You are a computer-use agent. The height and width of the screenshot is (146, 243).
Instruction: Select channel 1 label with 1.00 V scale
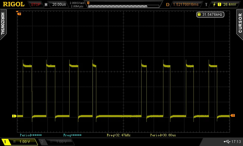19,142
